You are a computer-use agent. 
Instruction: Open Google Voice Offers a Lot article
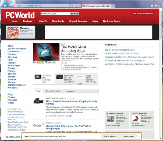68,127
